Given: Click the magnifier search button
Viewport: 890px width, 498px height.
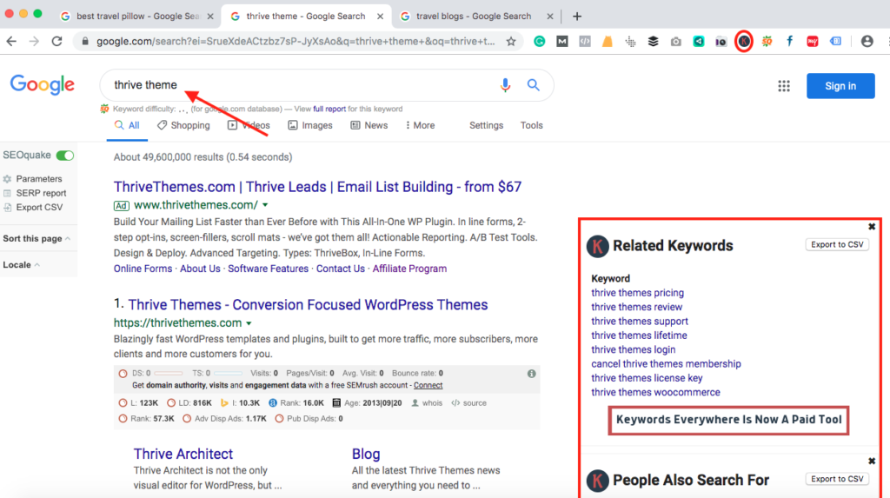Looking at the screenshot, I should (533, 85).
